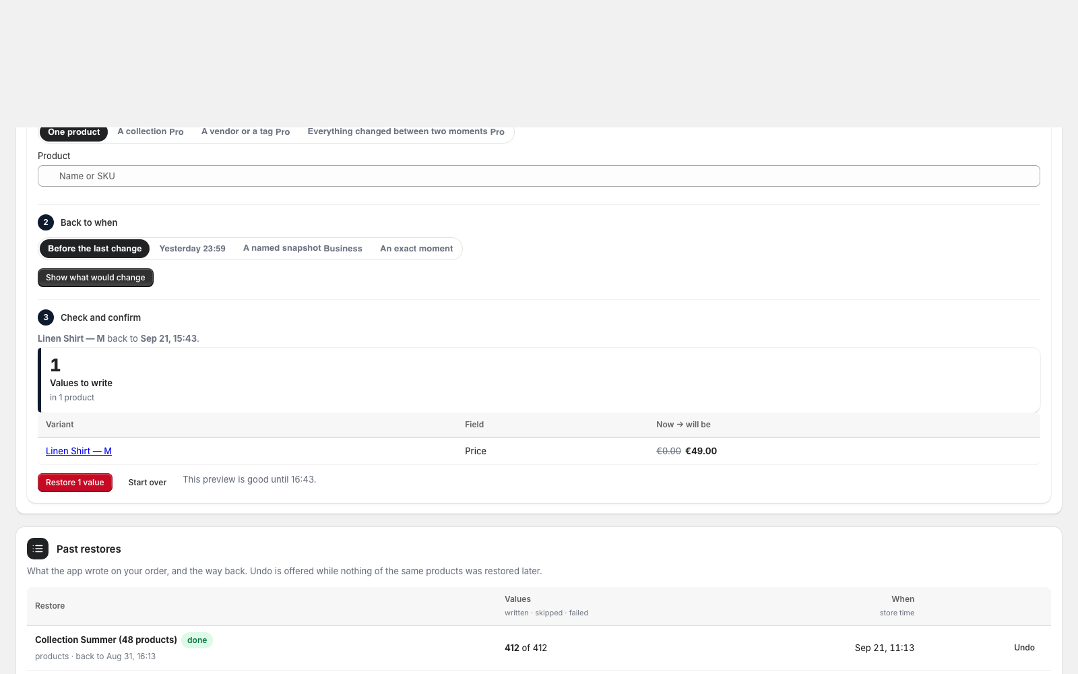Image resolution: width=1078 pixels, height=674 pixels.
Task: Click the €49.00 restored price value
Action: [x=701, y=451]
